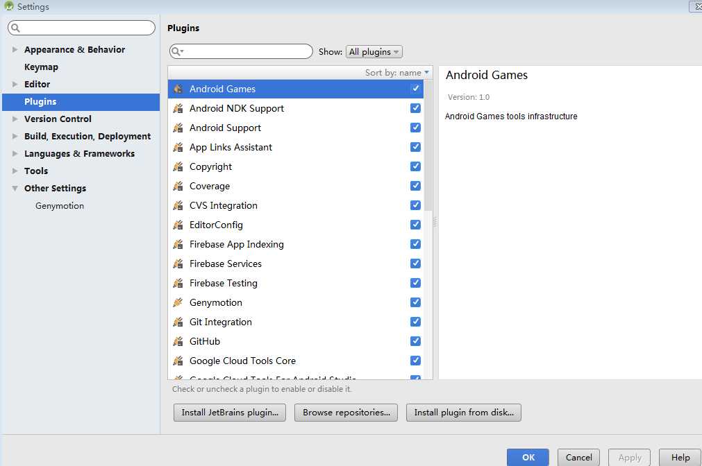702x466 pixels.
Task: Uncheck the App Links Assistant plugin
Action: point(415,147)
